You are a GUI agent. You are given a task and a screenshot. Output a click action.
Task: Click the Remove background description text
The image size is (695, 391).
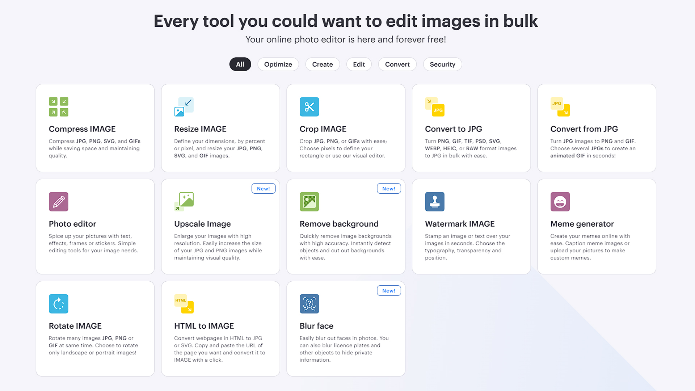point(345,247)
